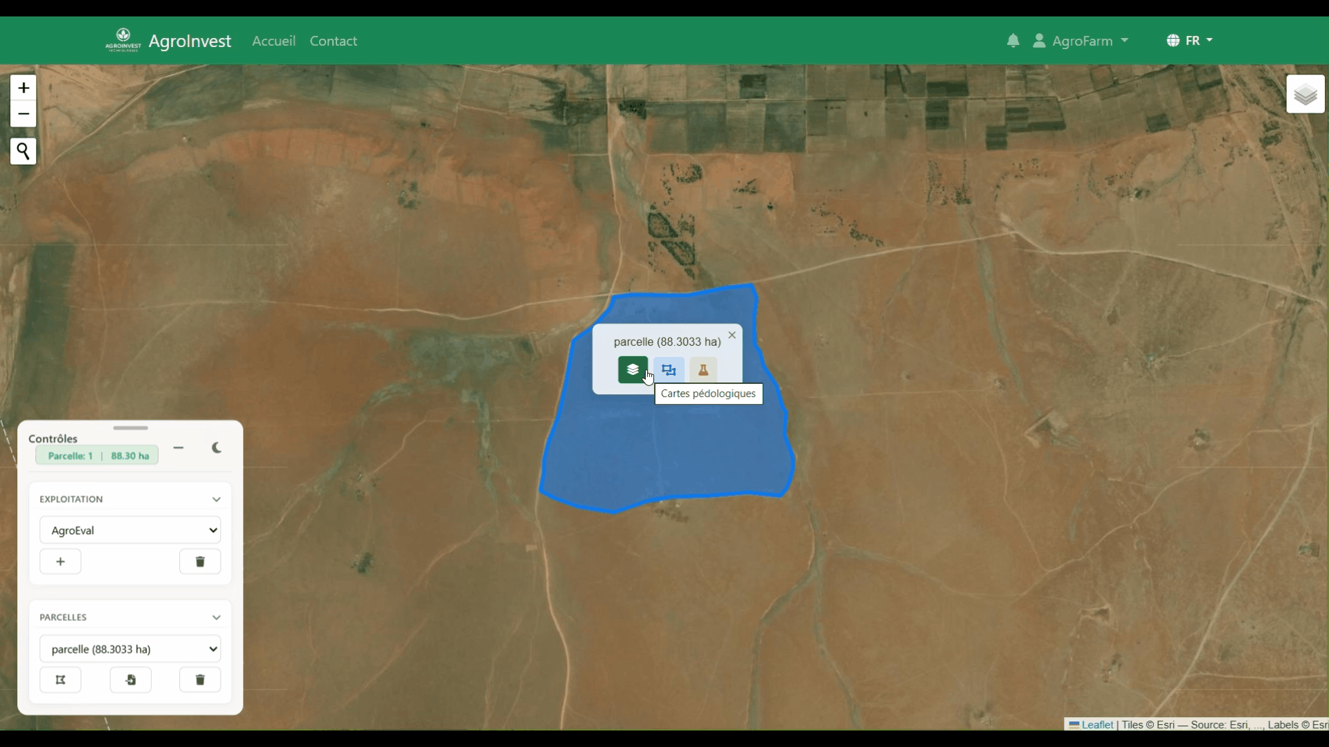Delete the selected parcelle
This screenshot has height=747, width=1329.
point(200,680)
